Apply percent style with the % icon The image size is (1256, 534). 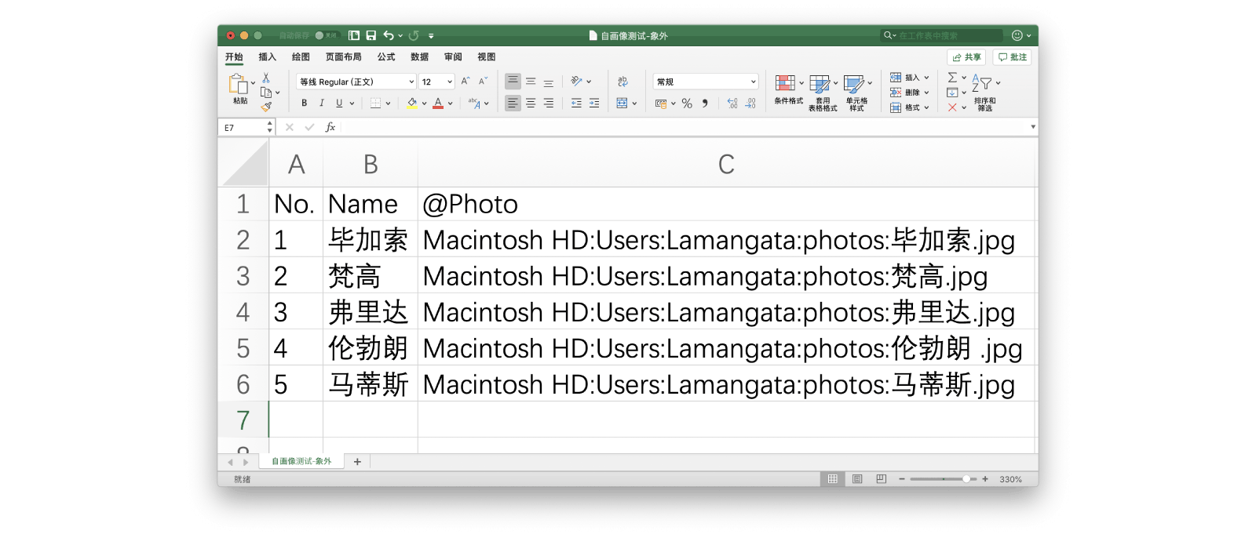[687, 104]
